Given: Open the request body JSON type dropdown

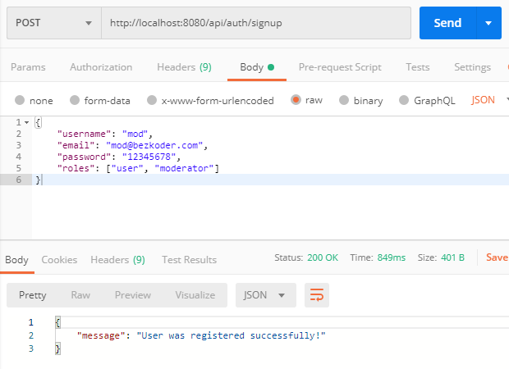Looking at the screenshot, I should pos(490,100).
